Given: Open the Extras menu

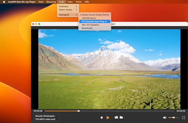Looking at the screenshot, I should click(79, 2).
